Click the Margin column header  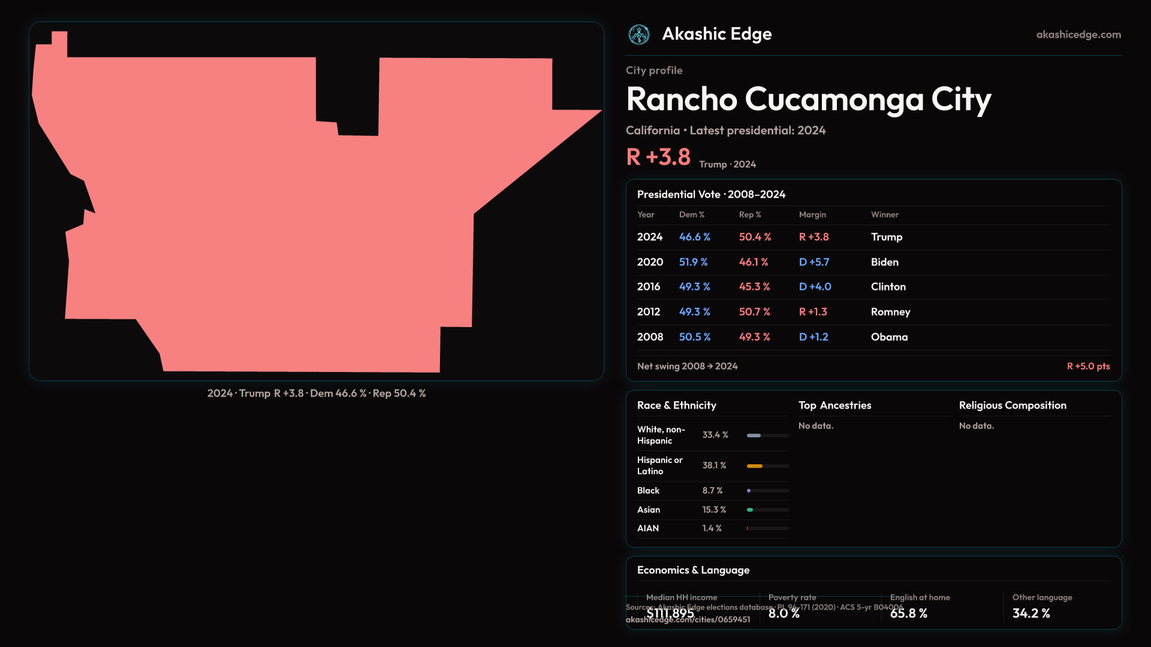click(x=812, y=214)
